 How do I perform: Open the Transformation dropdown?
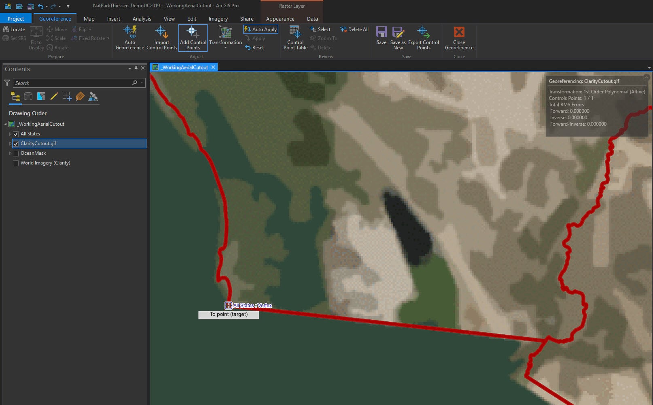tap(225, 38)
